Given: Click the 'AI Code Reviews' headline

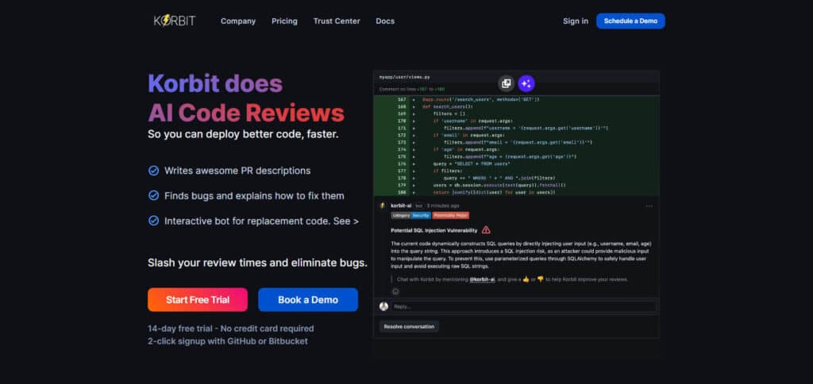Looking at the screenshot, I should point(246,113).
